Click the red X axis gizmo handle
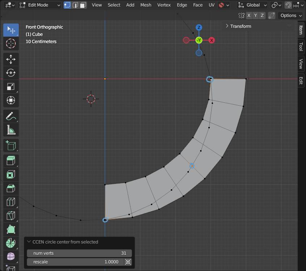This screenshot has height=271, width=306. pyautogui.click(x=211, y=40)
